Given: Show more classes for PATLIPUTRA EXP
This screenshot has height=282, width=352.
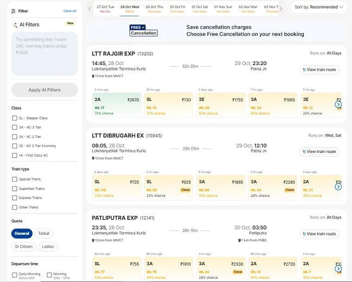Looking at the screenshot, I should pos(338,269).
